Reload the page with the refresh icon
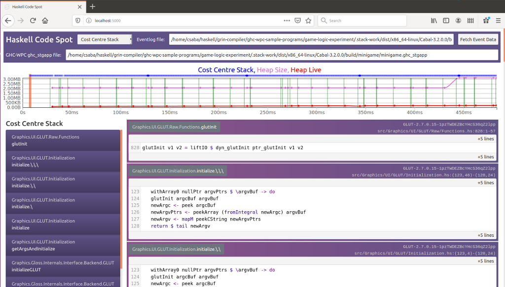This screenshot has height=287, width=505. (33, 21)
